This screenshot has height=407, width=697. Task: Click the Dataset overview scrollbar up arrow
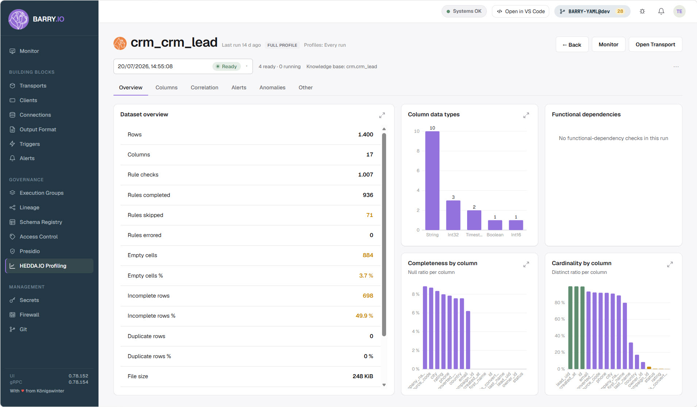384,129
